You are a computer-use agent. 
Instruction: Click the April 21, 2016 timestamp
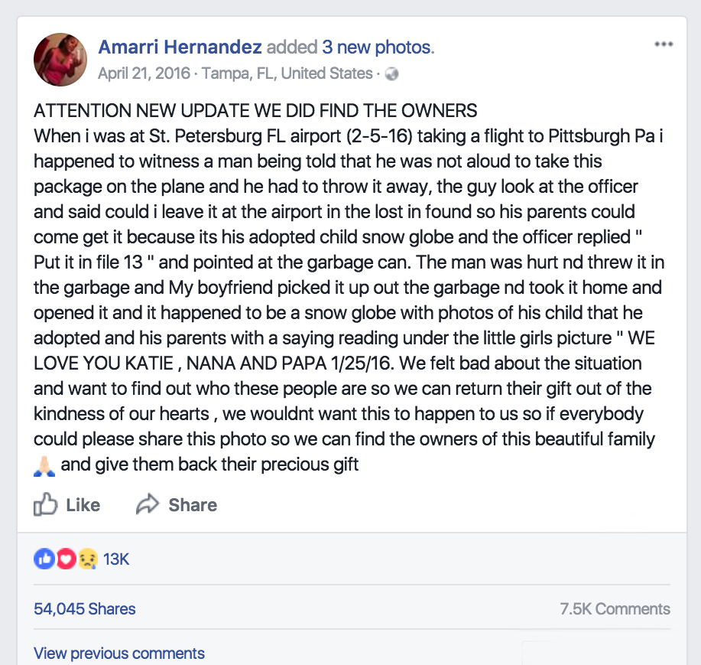144,74
